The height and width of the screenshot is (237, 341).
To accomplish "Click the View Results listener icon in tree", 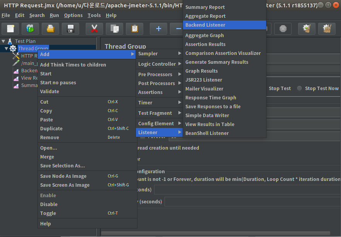I will click(x=16, y=78).
